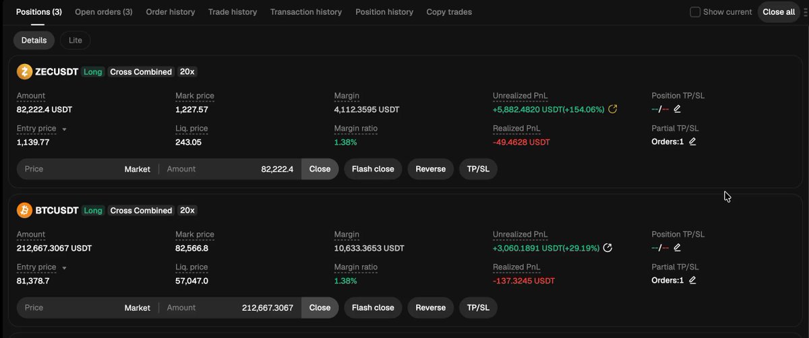Select the Details view
The height and width of the screenshot is (338, 809).
pyautogui.click(x=34, y=40)
